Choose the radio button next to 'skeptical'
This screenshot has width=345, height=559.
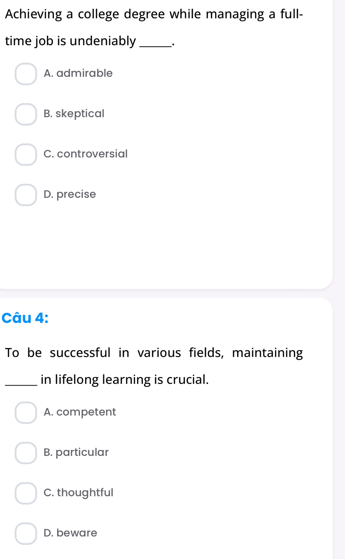coord(26,114)
